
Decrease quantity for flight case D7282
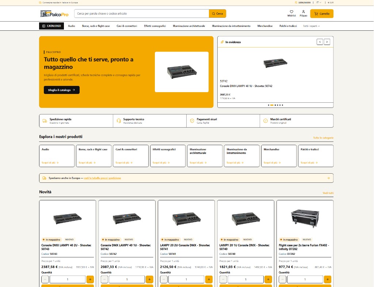click(283, 279)
